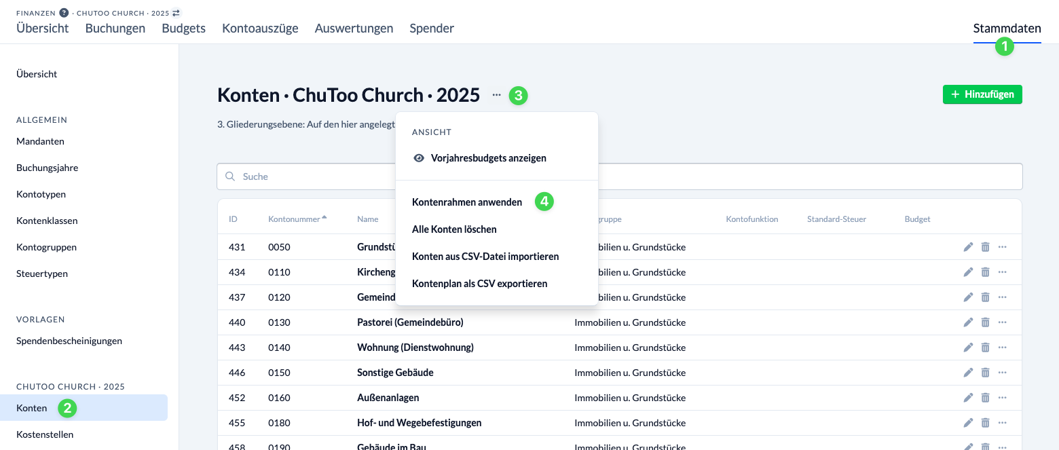This screenshot has height=450, width=1059.
Task: Choose Alle Konten löschen in the menu
Action: pos(454,229)
